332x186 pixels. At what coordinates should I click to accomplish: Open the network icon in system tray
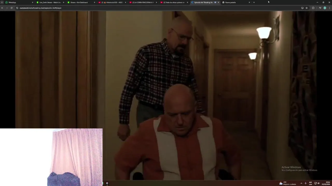coord(315,183)
